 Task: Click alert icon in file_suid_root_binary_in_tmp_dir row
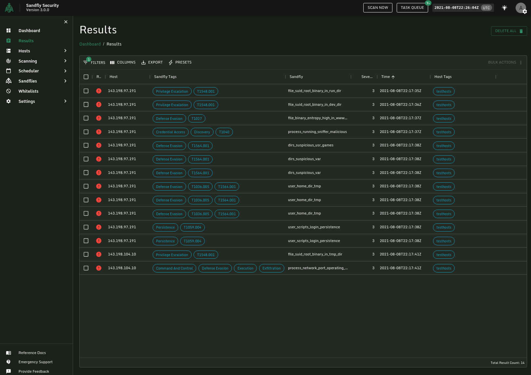click(x=99, y=254)
